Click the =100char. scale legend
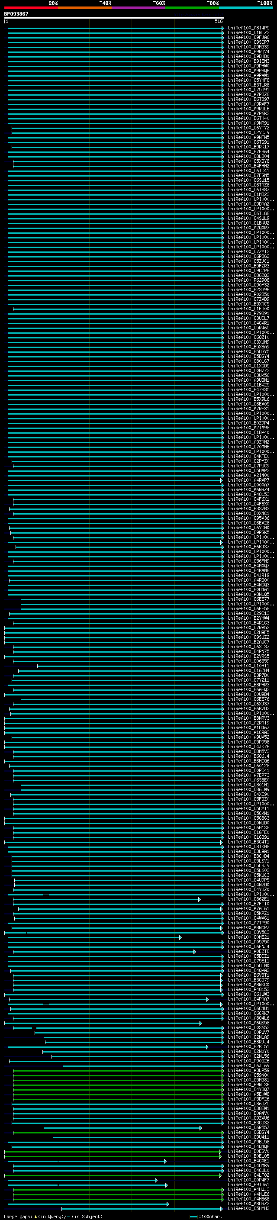The height and width of the screenshot is (1220, 277). tap(206, 1216)
